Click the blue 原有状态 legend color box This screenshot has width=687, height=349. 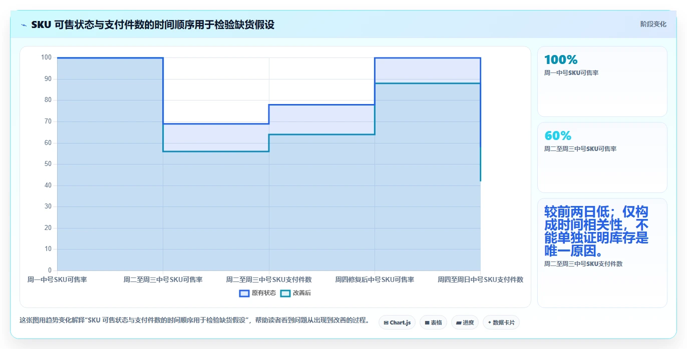[x=244, y=293]
